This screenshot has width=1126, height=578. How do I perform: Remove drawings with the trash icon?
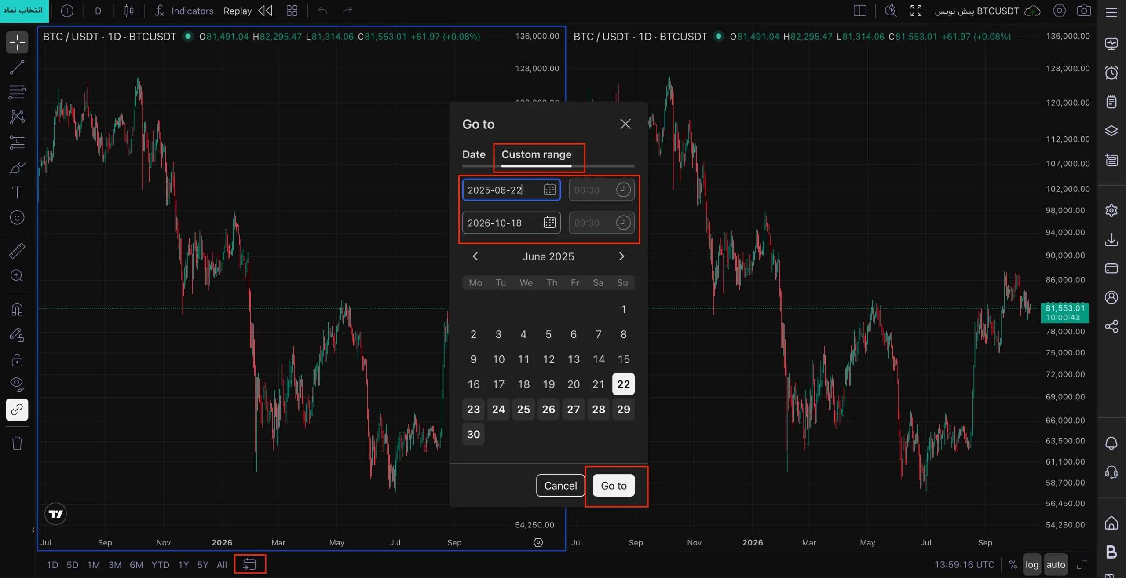(x=17, y=443)
